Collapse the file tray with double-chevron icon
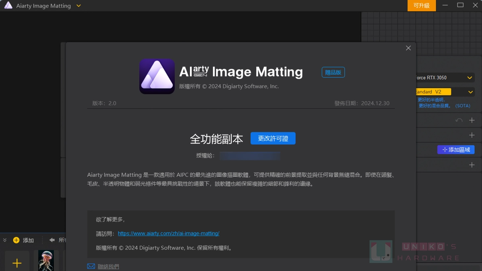 click(x=5, y=240)
